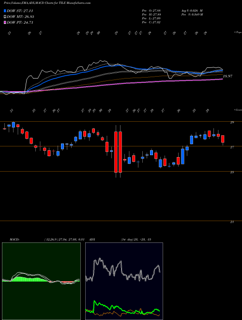Open the green MACD histogram panel
This screenshot has height=320, width=242.
[x=41, y=281]
